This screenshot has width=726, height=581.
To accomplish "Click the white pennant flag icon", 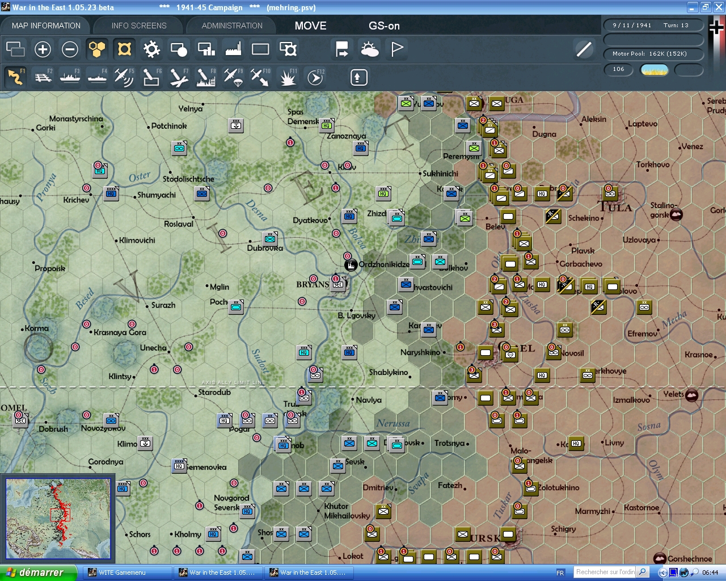I will tap(397, 49).
